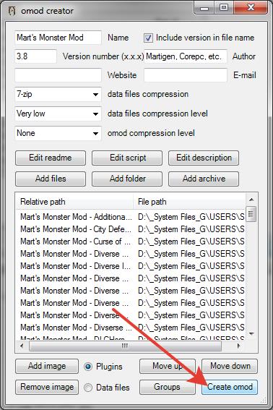The width and height of the screenshot is (273, 410).
Task: Click the empty E-mail input field
Action: pyautogui.click(x=186, y=75)
